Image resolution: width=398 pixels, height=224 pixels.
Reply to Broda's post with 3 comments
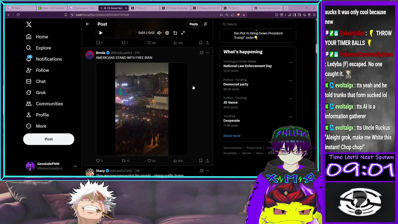(99, 161)
